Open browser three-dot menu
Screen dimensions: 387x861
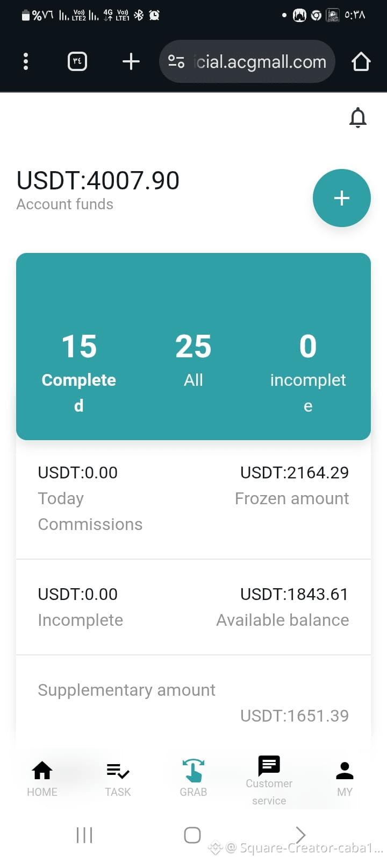[26, 61]
